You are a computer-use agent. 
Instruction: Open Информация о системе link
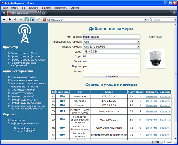click(25, 124)
